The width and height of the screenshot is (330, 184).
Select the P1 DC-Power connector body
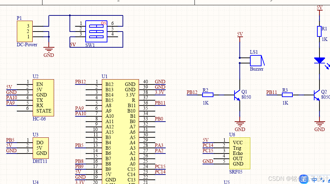click(x=25, y=31)
